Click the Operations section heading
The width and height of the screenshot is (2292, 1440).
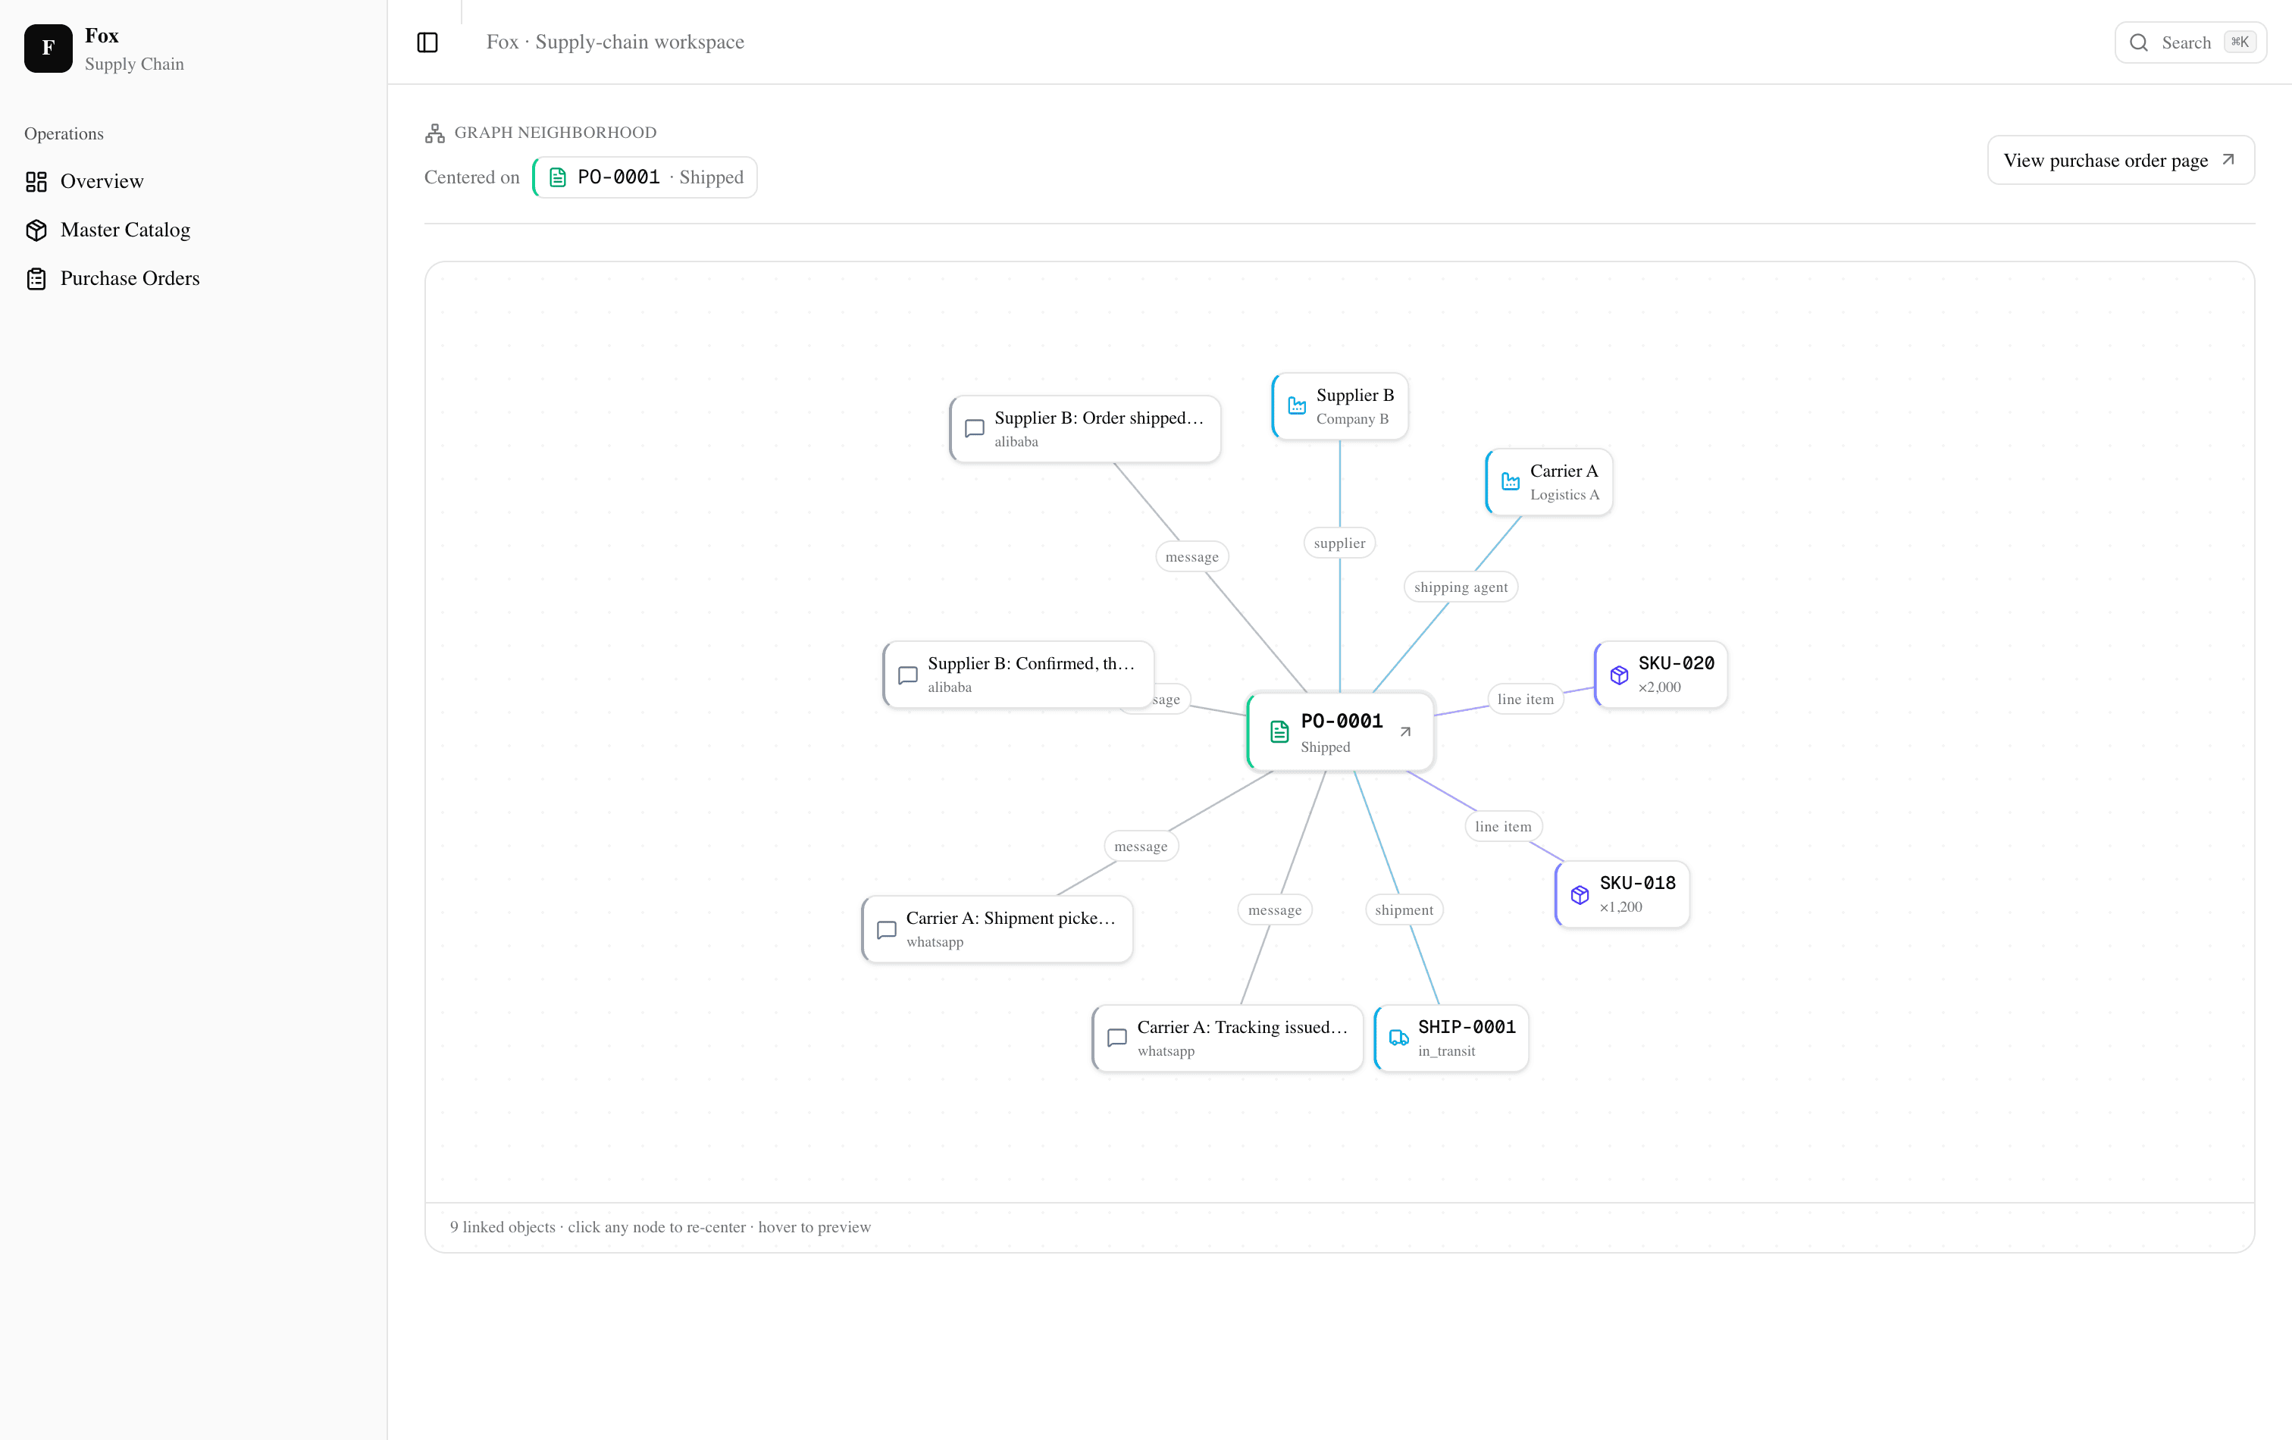[64, 133]
